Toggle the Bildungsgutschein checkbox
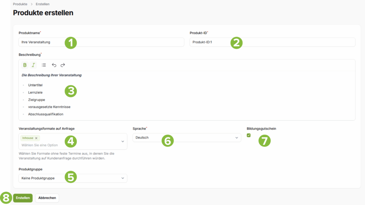Viewport: 365px width, 205px height. pyautogui.click(x=248, y=135)
